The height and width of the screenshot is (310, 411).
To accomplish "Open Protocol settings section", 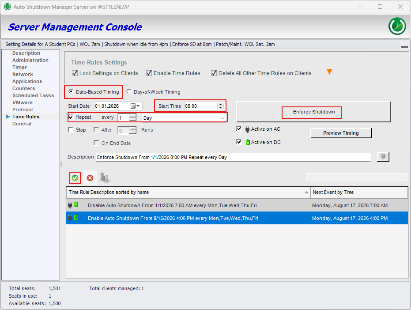I will pyautogui.click(x=23, y=110).
